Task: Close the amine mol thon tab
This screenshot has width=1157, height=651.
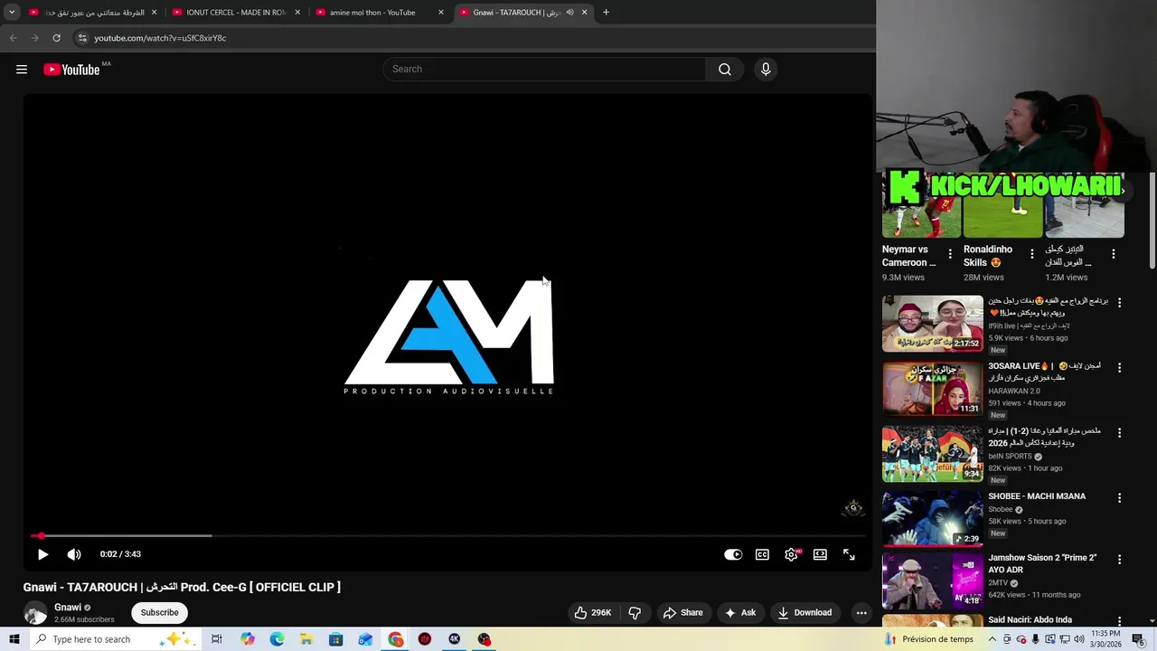Action: (x=441, y=13)
